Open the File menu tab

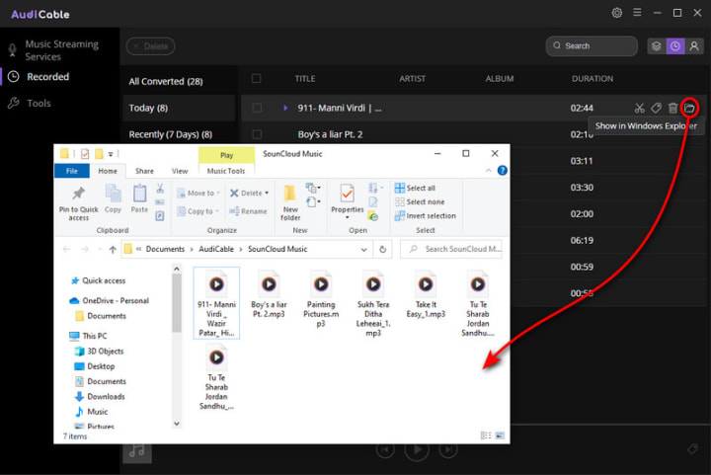pos(72,171)
